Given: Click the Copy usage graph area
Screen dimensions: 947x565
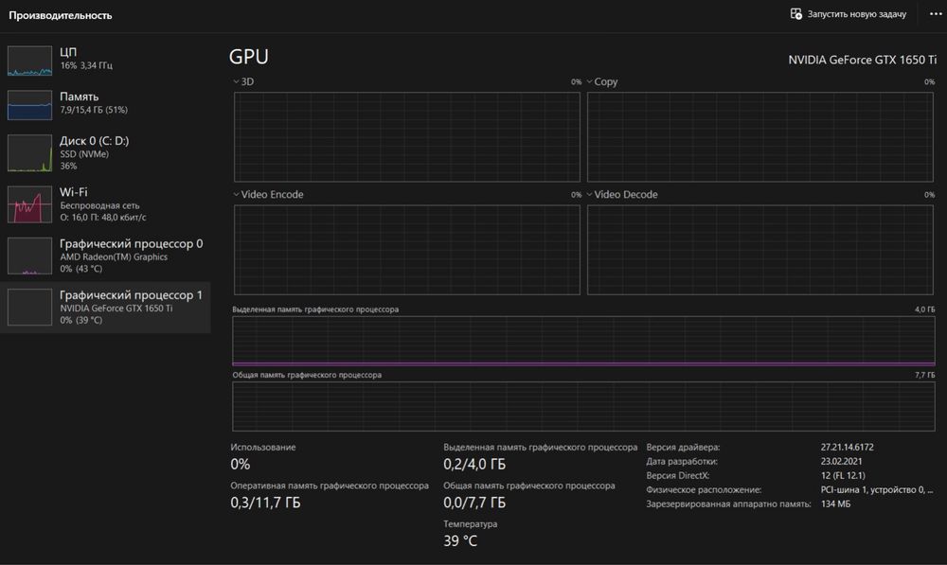Looking at the screenshot, I should click(x=760, y=137).
